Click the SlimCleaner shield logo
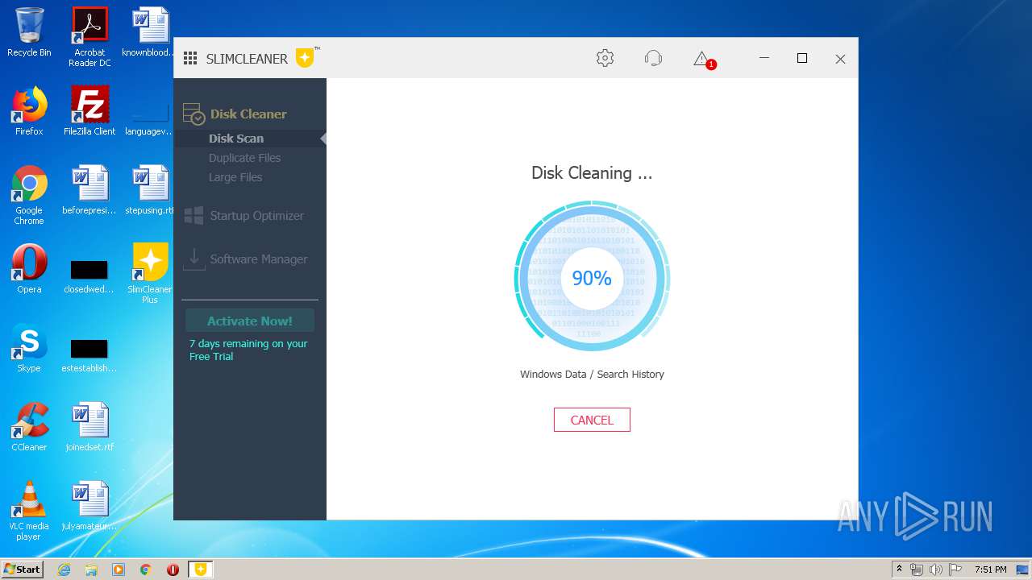 [x=305, y=58]
